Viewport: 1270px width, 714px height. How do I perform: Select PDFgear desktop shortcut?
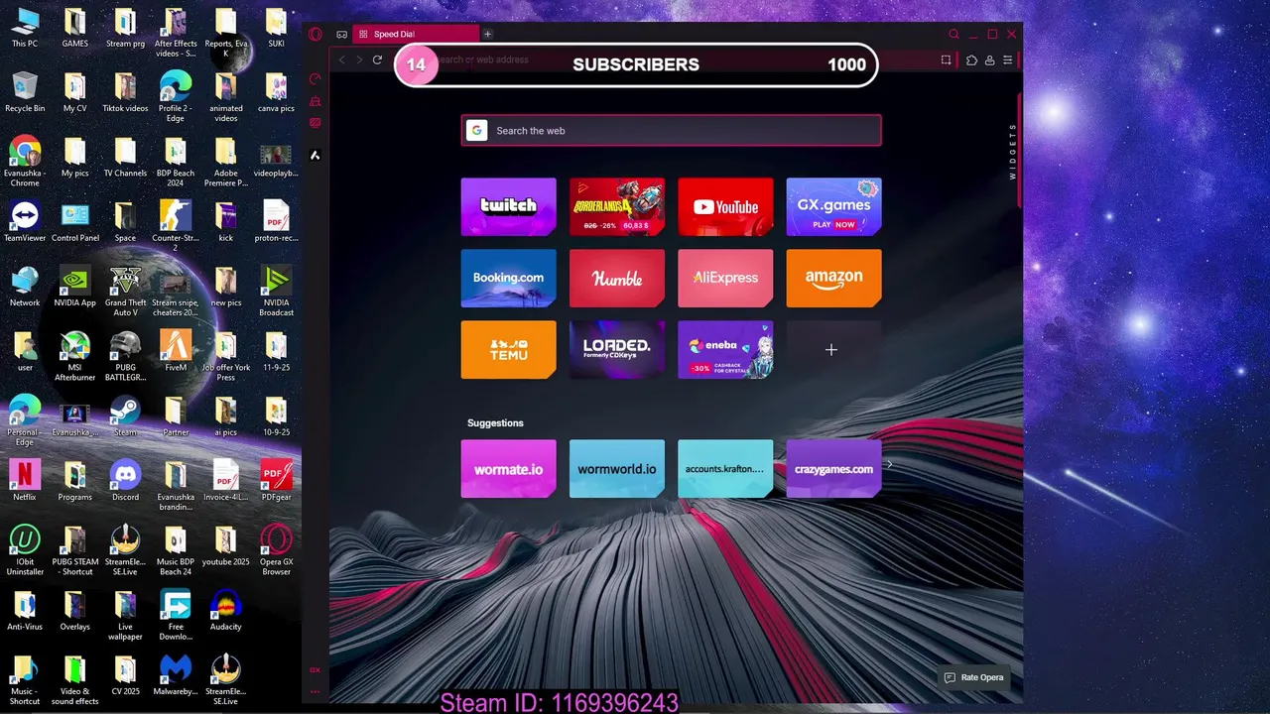pyautogui.click(x=276, y=481)
